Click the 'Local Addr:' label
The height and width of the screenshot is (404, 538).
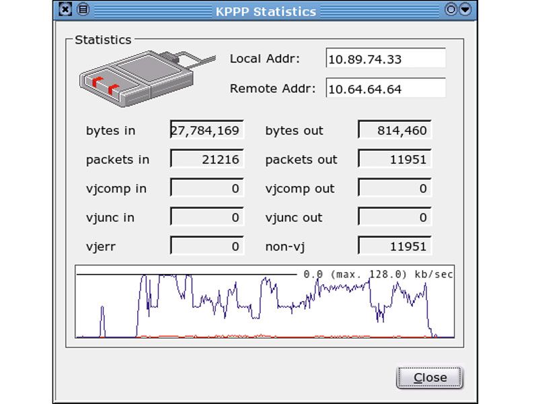(x=265, y=59)
